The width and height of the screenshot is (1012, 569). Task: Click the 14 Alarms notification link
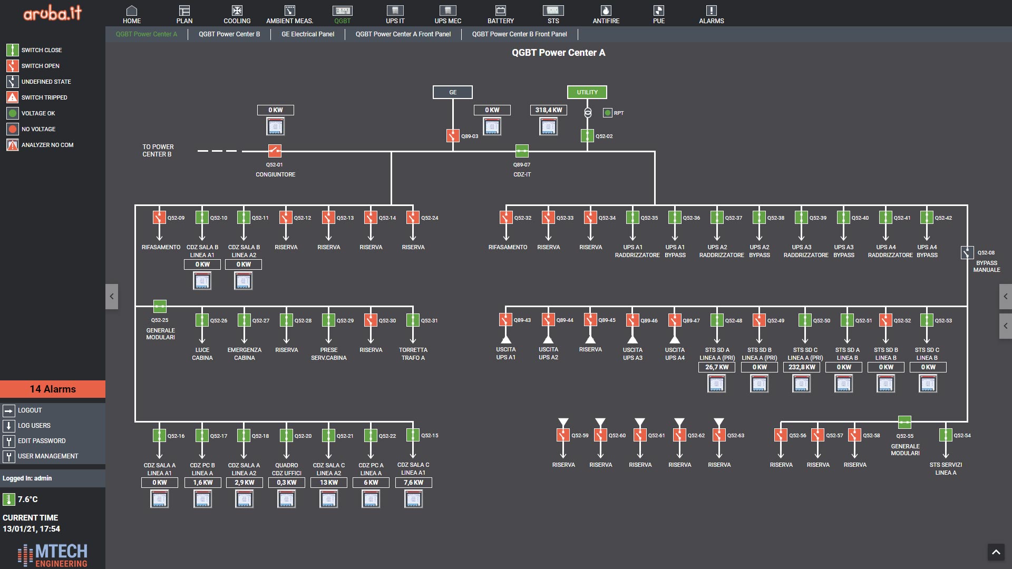(x=53, y=388)
